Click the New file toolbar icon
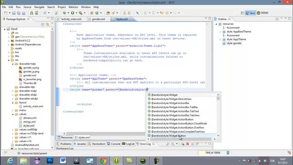This screenshot has height=165, width=293. tap(6, 13)
